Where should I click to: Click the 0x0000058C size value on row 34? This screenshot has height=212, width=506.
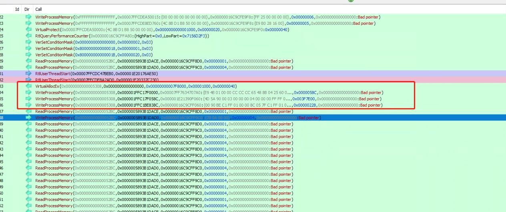[305, 93]
